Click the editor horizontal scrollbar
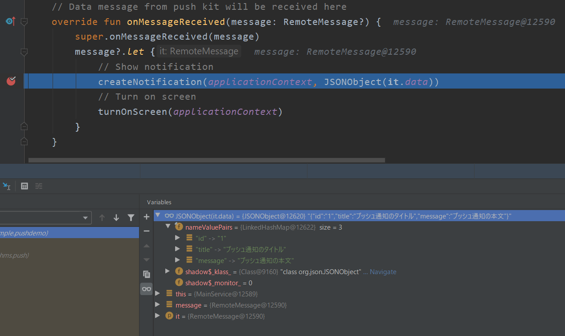565x336 pixels. (206, 160)
